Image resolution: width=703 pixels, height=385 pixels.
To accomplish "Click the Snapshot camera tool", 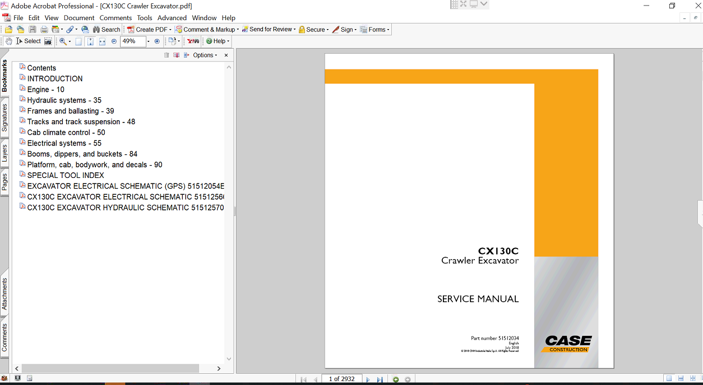I will [x=48, y=41].
